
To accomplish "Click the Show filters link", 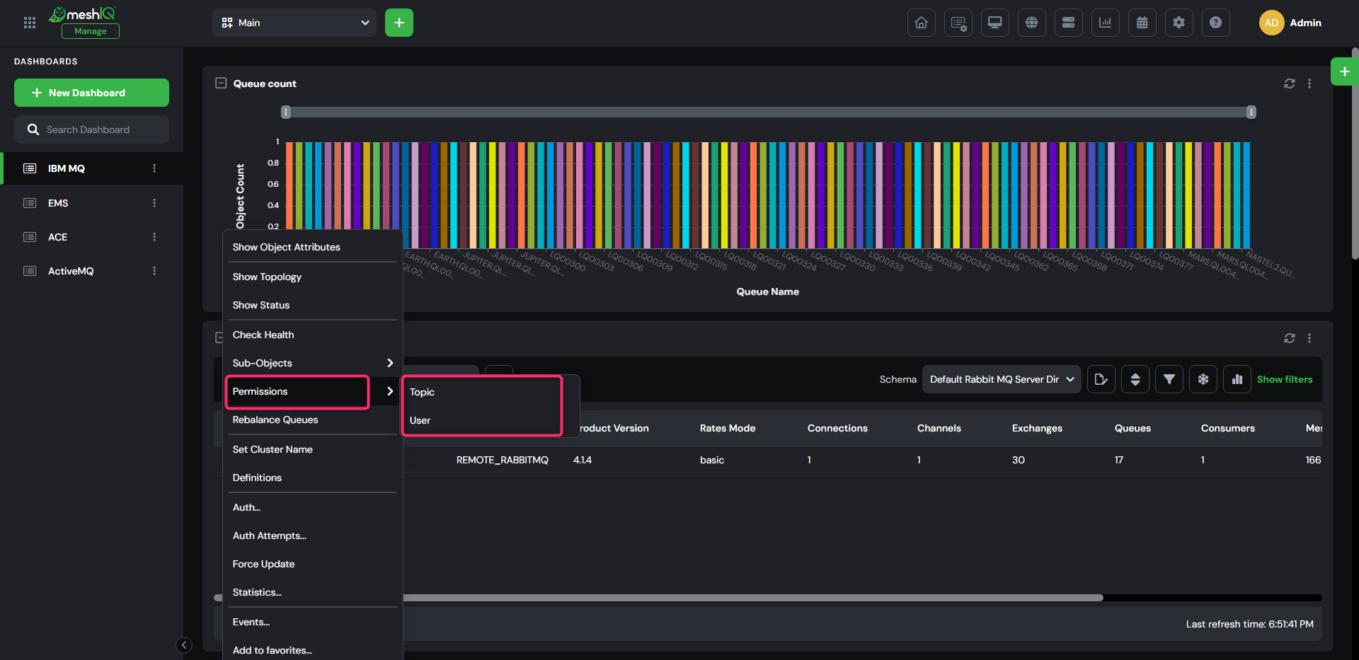I will (1285, 379).
